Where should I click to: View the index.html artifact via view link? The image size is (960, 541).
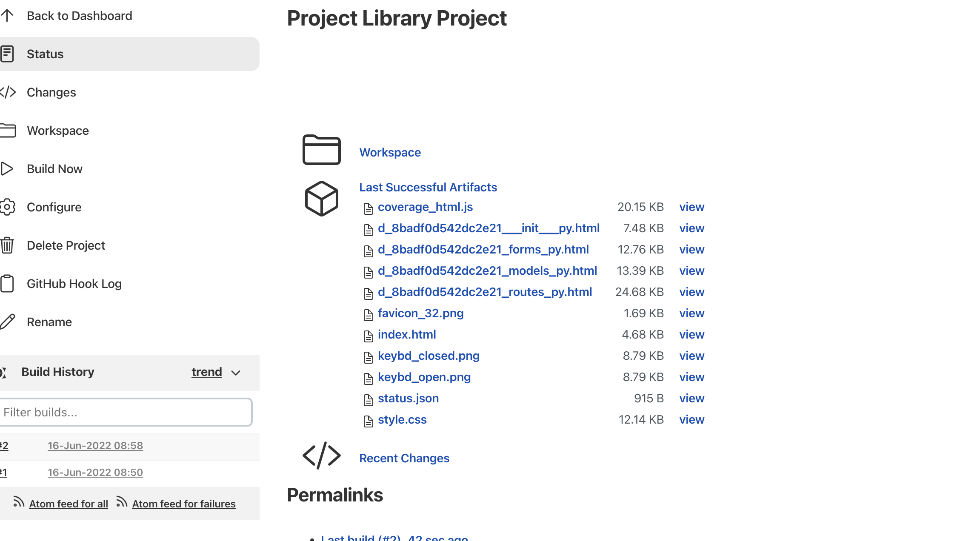tap(691, 335)
